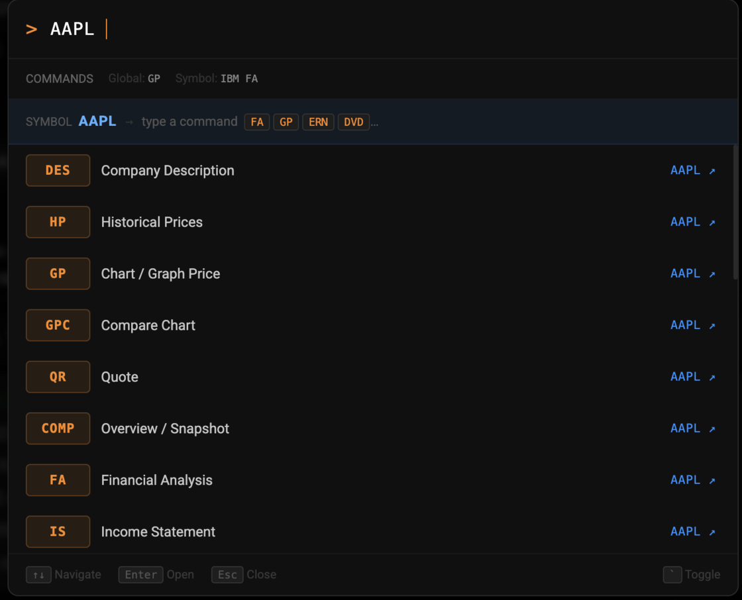742x600 pixels.
Task: Select the GPC command badge
Action: (58, 325)
